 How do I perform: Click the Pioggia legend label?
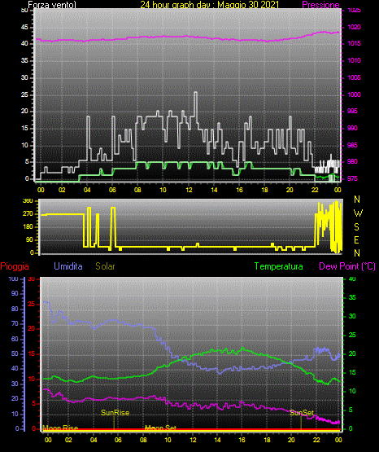(x=15, y=266)
